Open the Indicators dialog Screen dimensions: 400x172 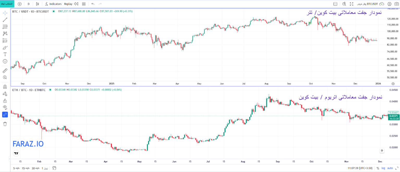coord(53,4)
